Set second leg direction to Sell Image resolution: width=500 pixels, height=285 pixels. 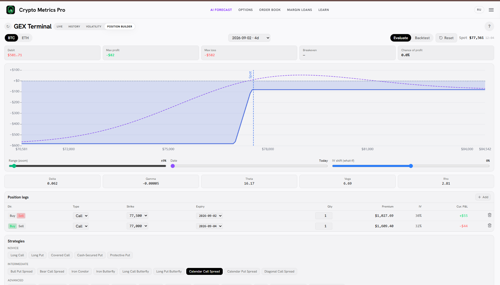[x=21, y=226]
